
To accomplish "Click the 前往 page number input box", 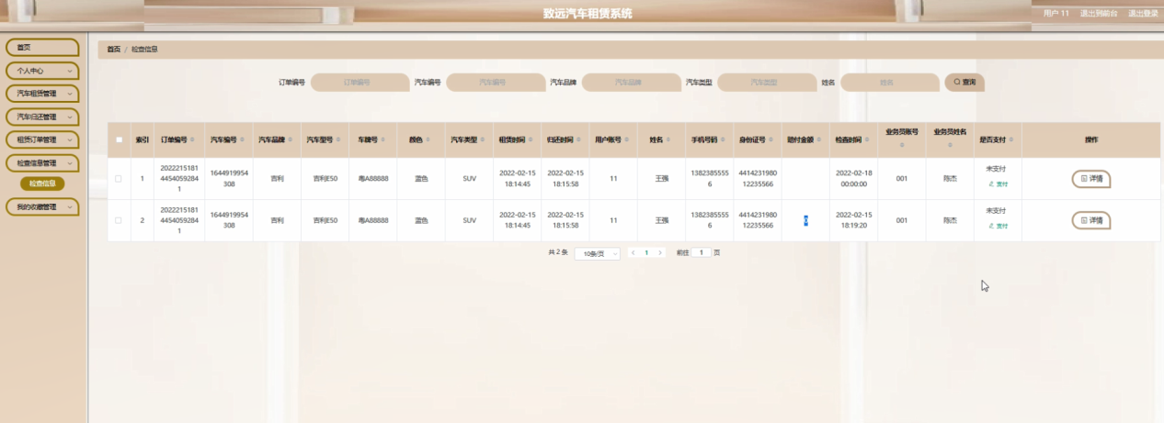I will (x=701, y=252).
